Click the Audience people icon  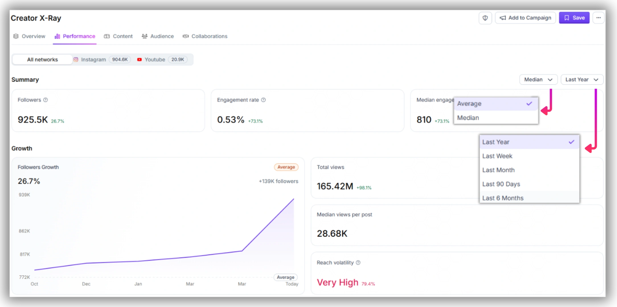pyautogui.click(x=145, y=36)
